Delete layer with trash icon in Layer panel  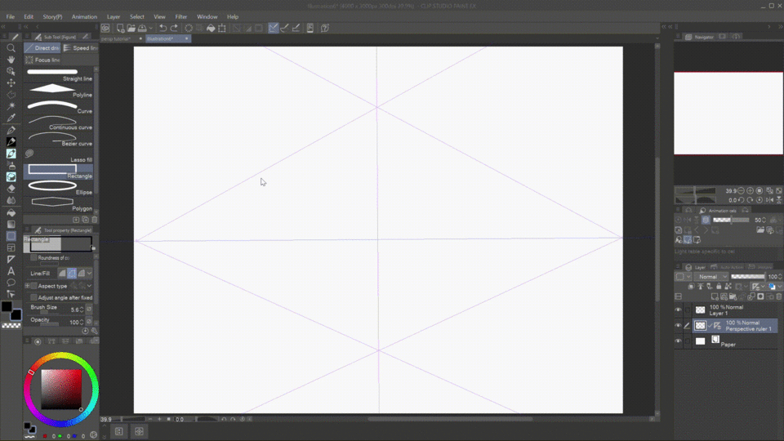[778, 296]
